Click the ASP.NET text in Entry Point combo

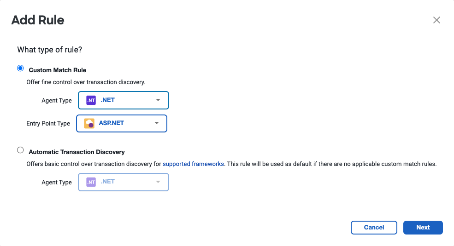[x=111, y=123]
